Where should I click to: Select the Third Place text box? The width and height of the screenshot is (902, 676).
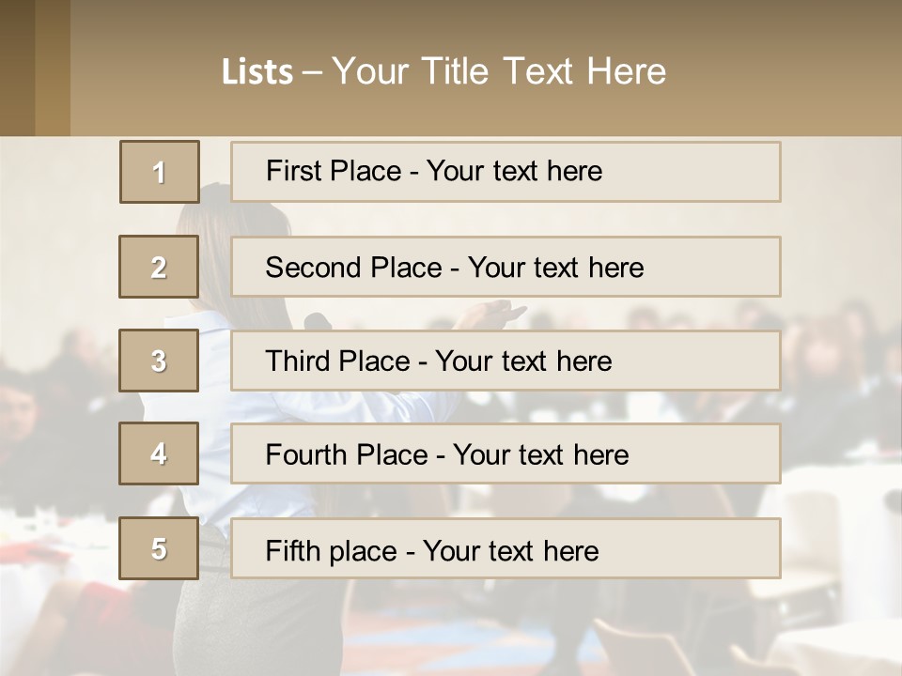tap(505, 361)
